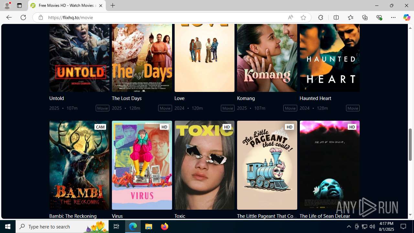Click the page vertical scrollbar thumb
Screen dimensions: 414x233
[x=410, y=144]
